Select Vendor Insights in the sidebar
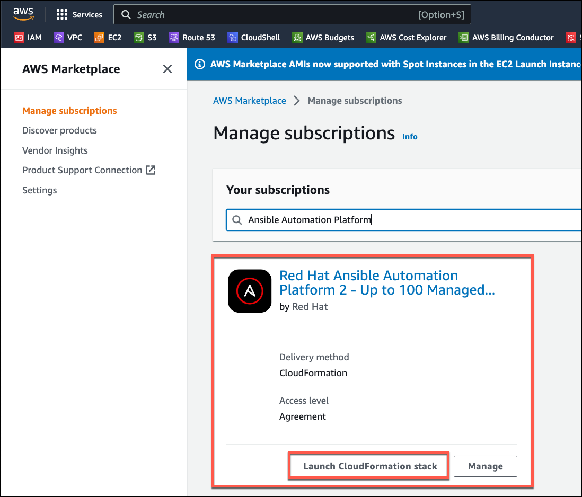The width and height of the screenshot is (582, 497). 55,150
